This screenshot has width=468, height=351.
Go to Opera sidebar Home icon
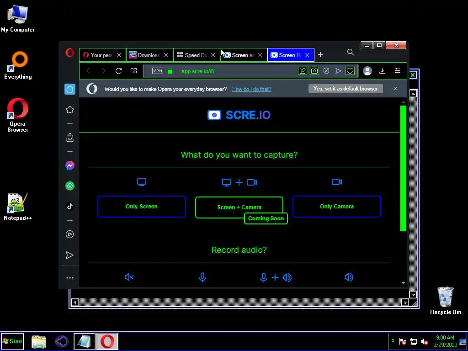[70, 89]
